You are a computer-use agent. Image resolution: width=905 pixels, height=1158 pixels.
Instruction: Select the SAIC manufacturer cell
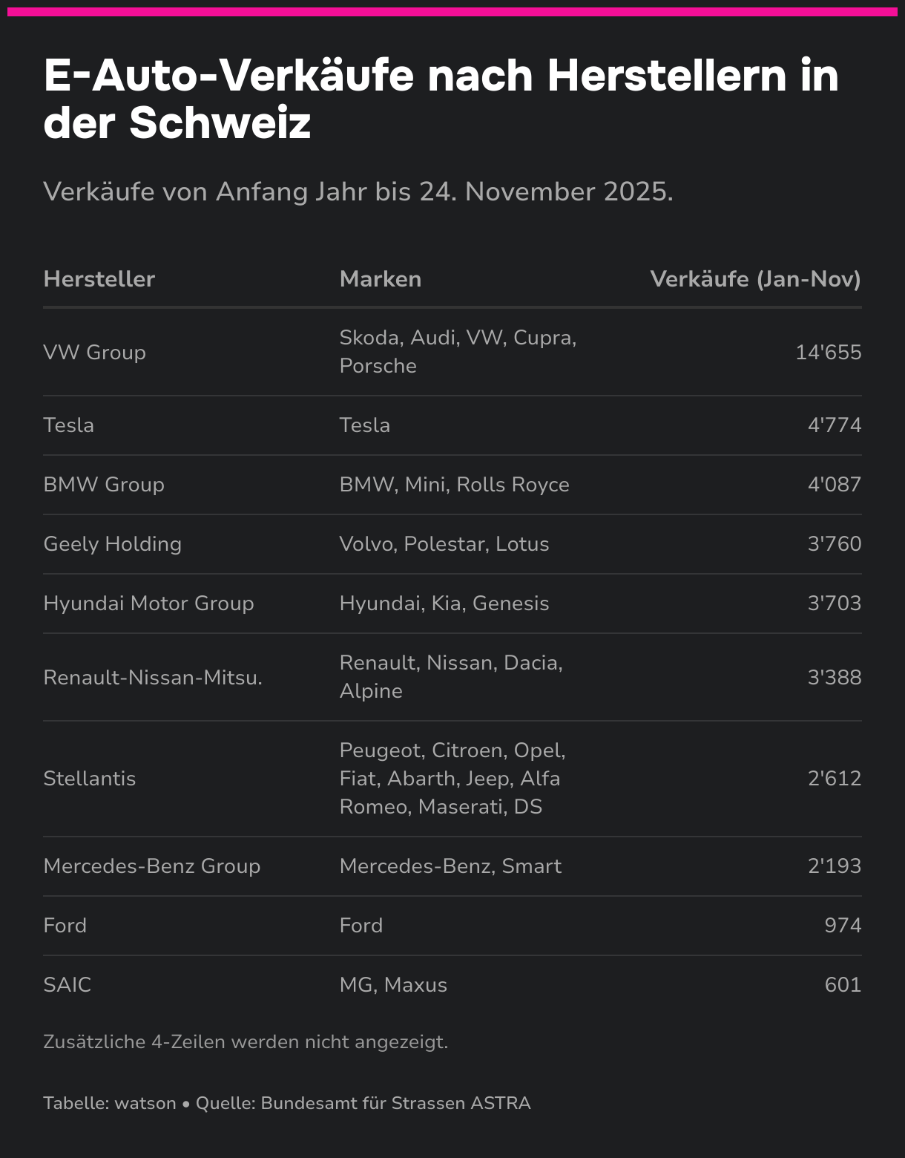[67, 984]
